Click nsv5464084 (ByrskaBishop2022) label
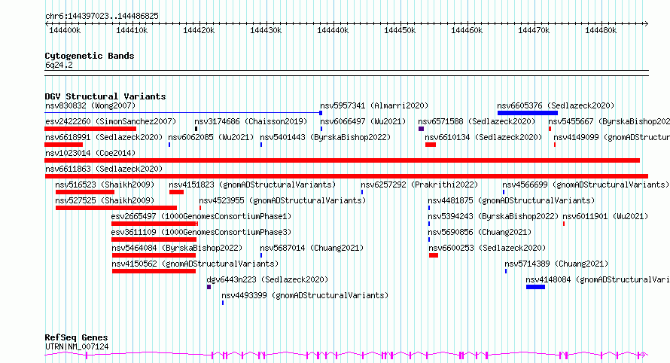The image size is (670, 363). (177, 248)
